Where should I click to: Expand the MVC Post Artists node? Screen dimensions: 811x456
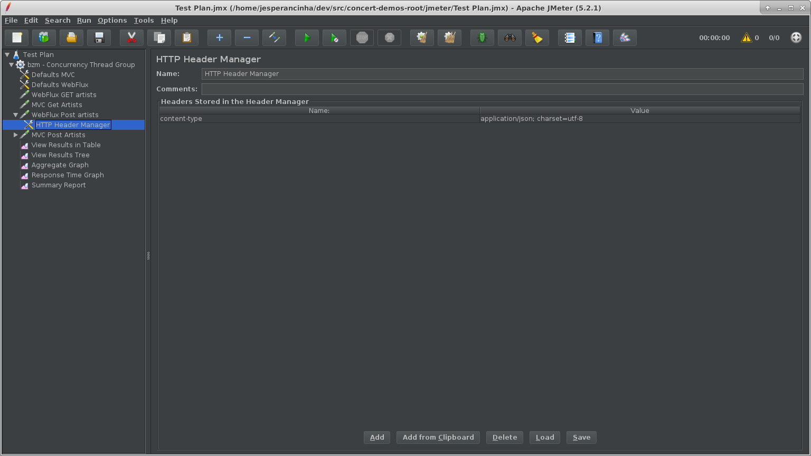(16, 135)
